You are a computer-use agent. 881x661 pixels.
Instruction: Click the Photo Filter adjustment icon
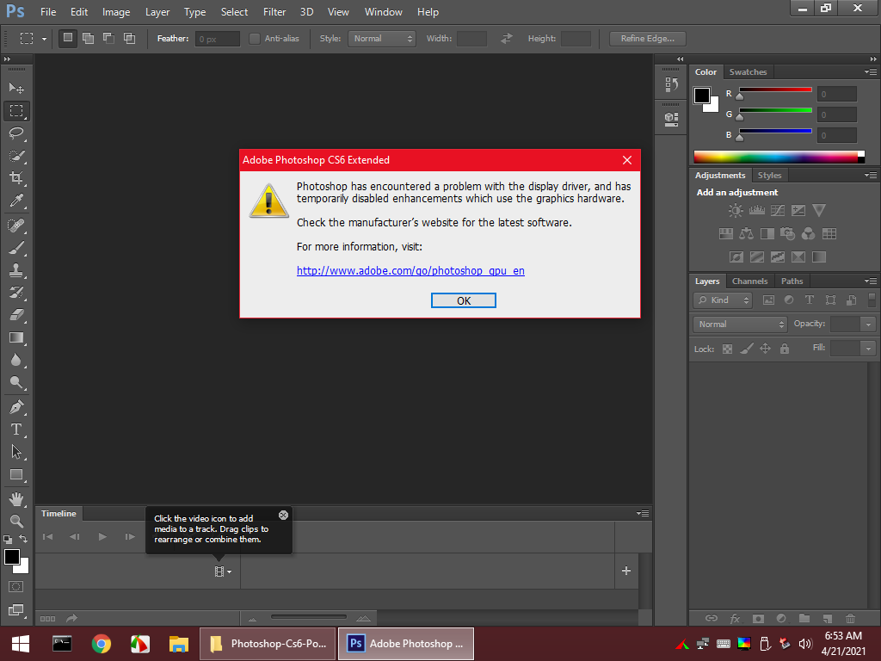[x=788, y=233]
